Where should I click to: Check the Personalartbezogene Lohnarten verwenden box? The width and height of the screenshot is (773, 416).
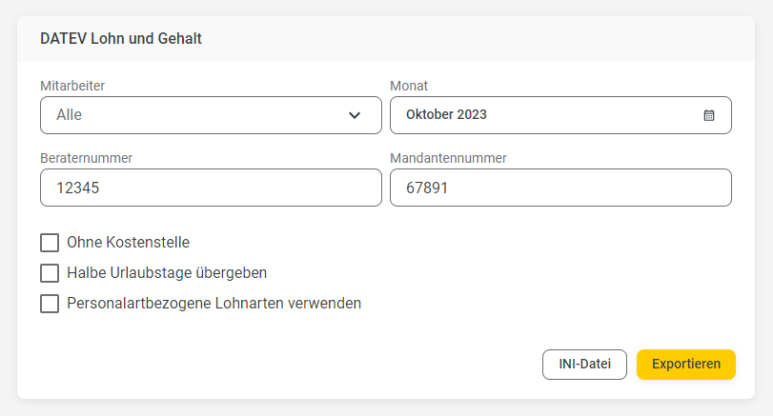[50, 304]
